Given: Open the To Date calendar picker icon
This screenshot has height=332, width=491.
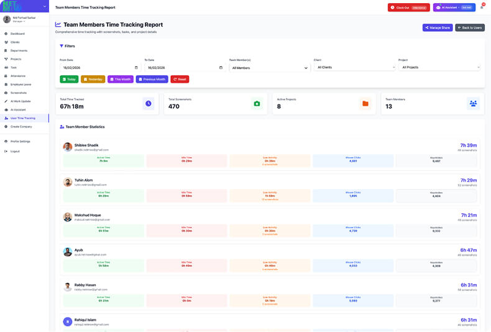Looking at the screenshot, I should tap(221, 68).
